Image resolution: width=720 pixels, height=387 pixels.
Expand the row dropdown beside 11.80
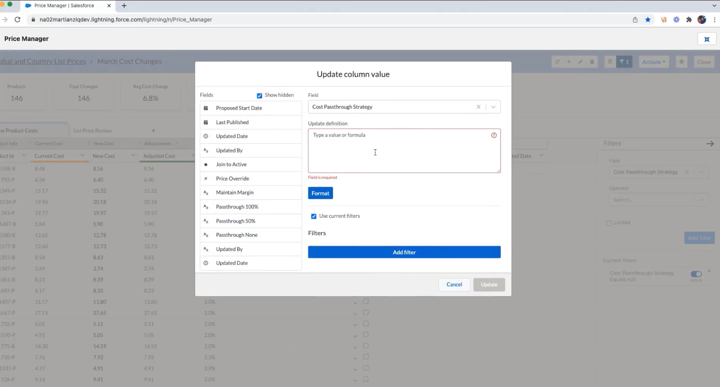355,303
